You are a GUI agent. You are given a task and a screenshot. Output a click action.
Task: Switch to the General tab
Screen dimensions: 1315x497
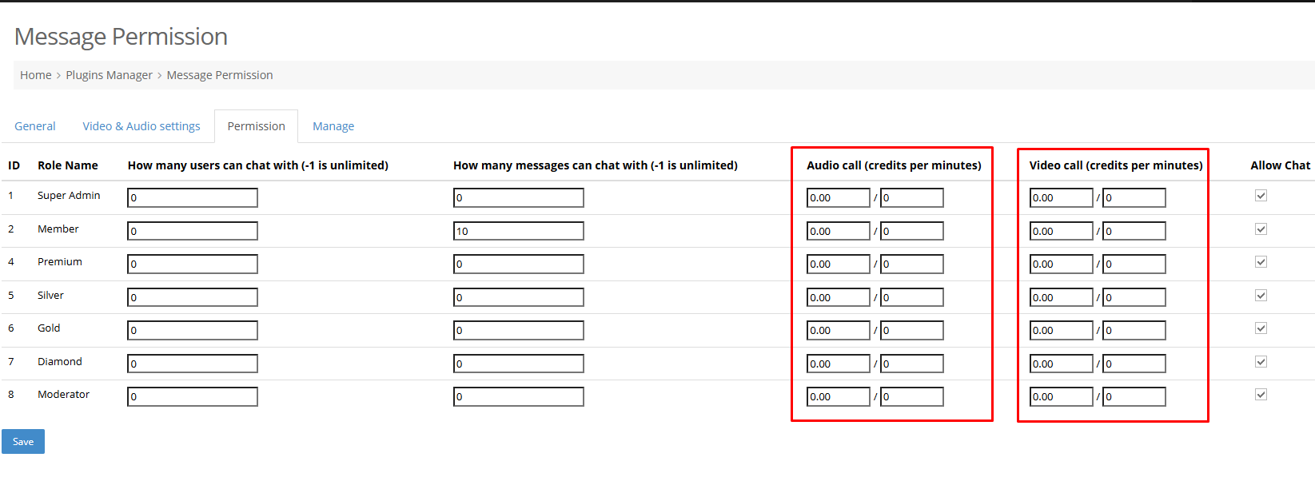(35, 126)
